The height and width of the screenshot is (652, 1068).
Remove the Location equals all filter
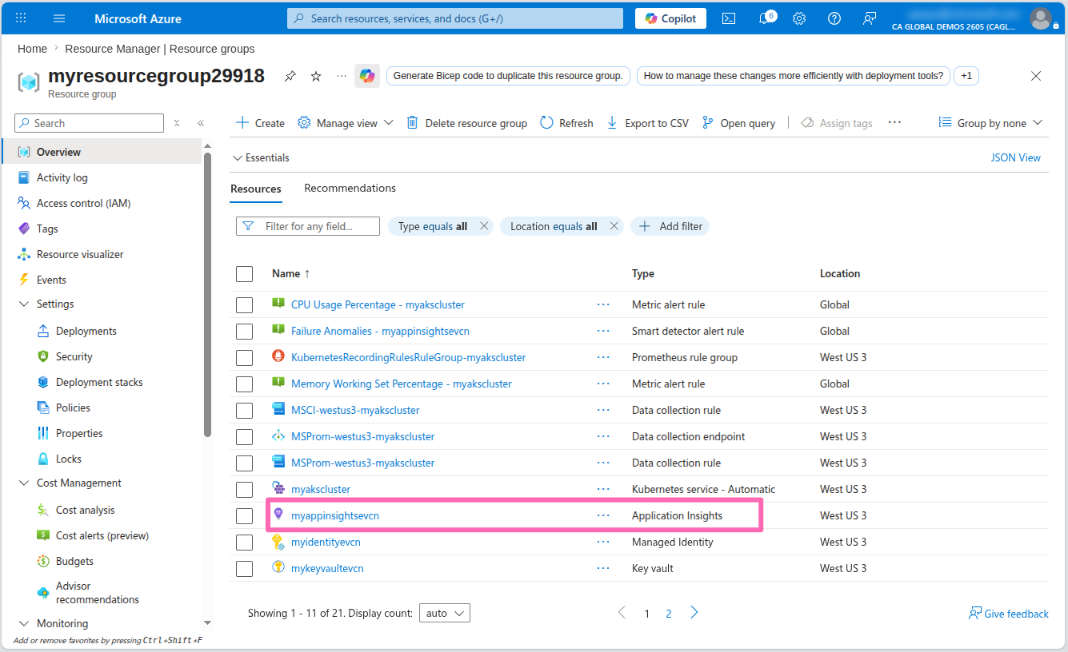tap(614, 226)
